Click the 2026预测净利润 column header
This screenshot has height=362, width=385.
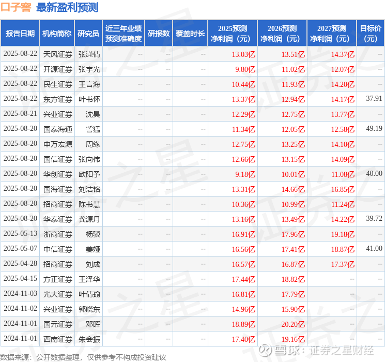[x=282, y=34]
